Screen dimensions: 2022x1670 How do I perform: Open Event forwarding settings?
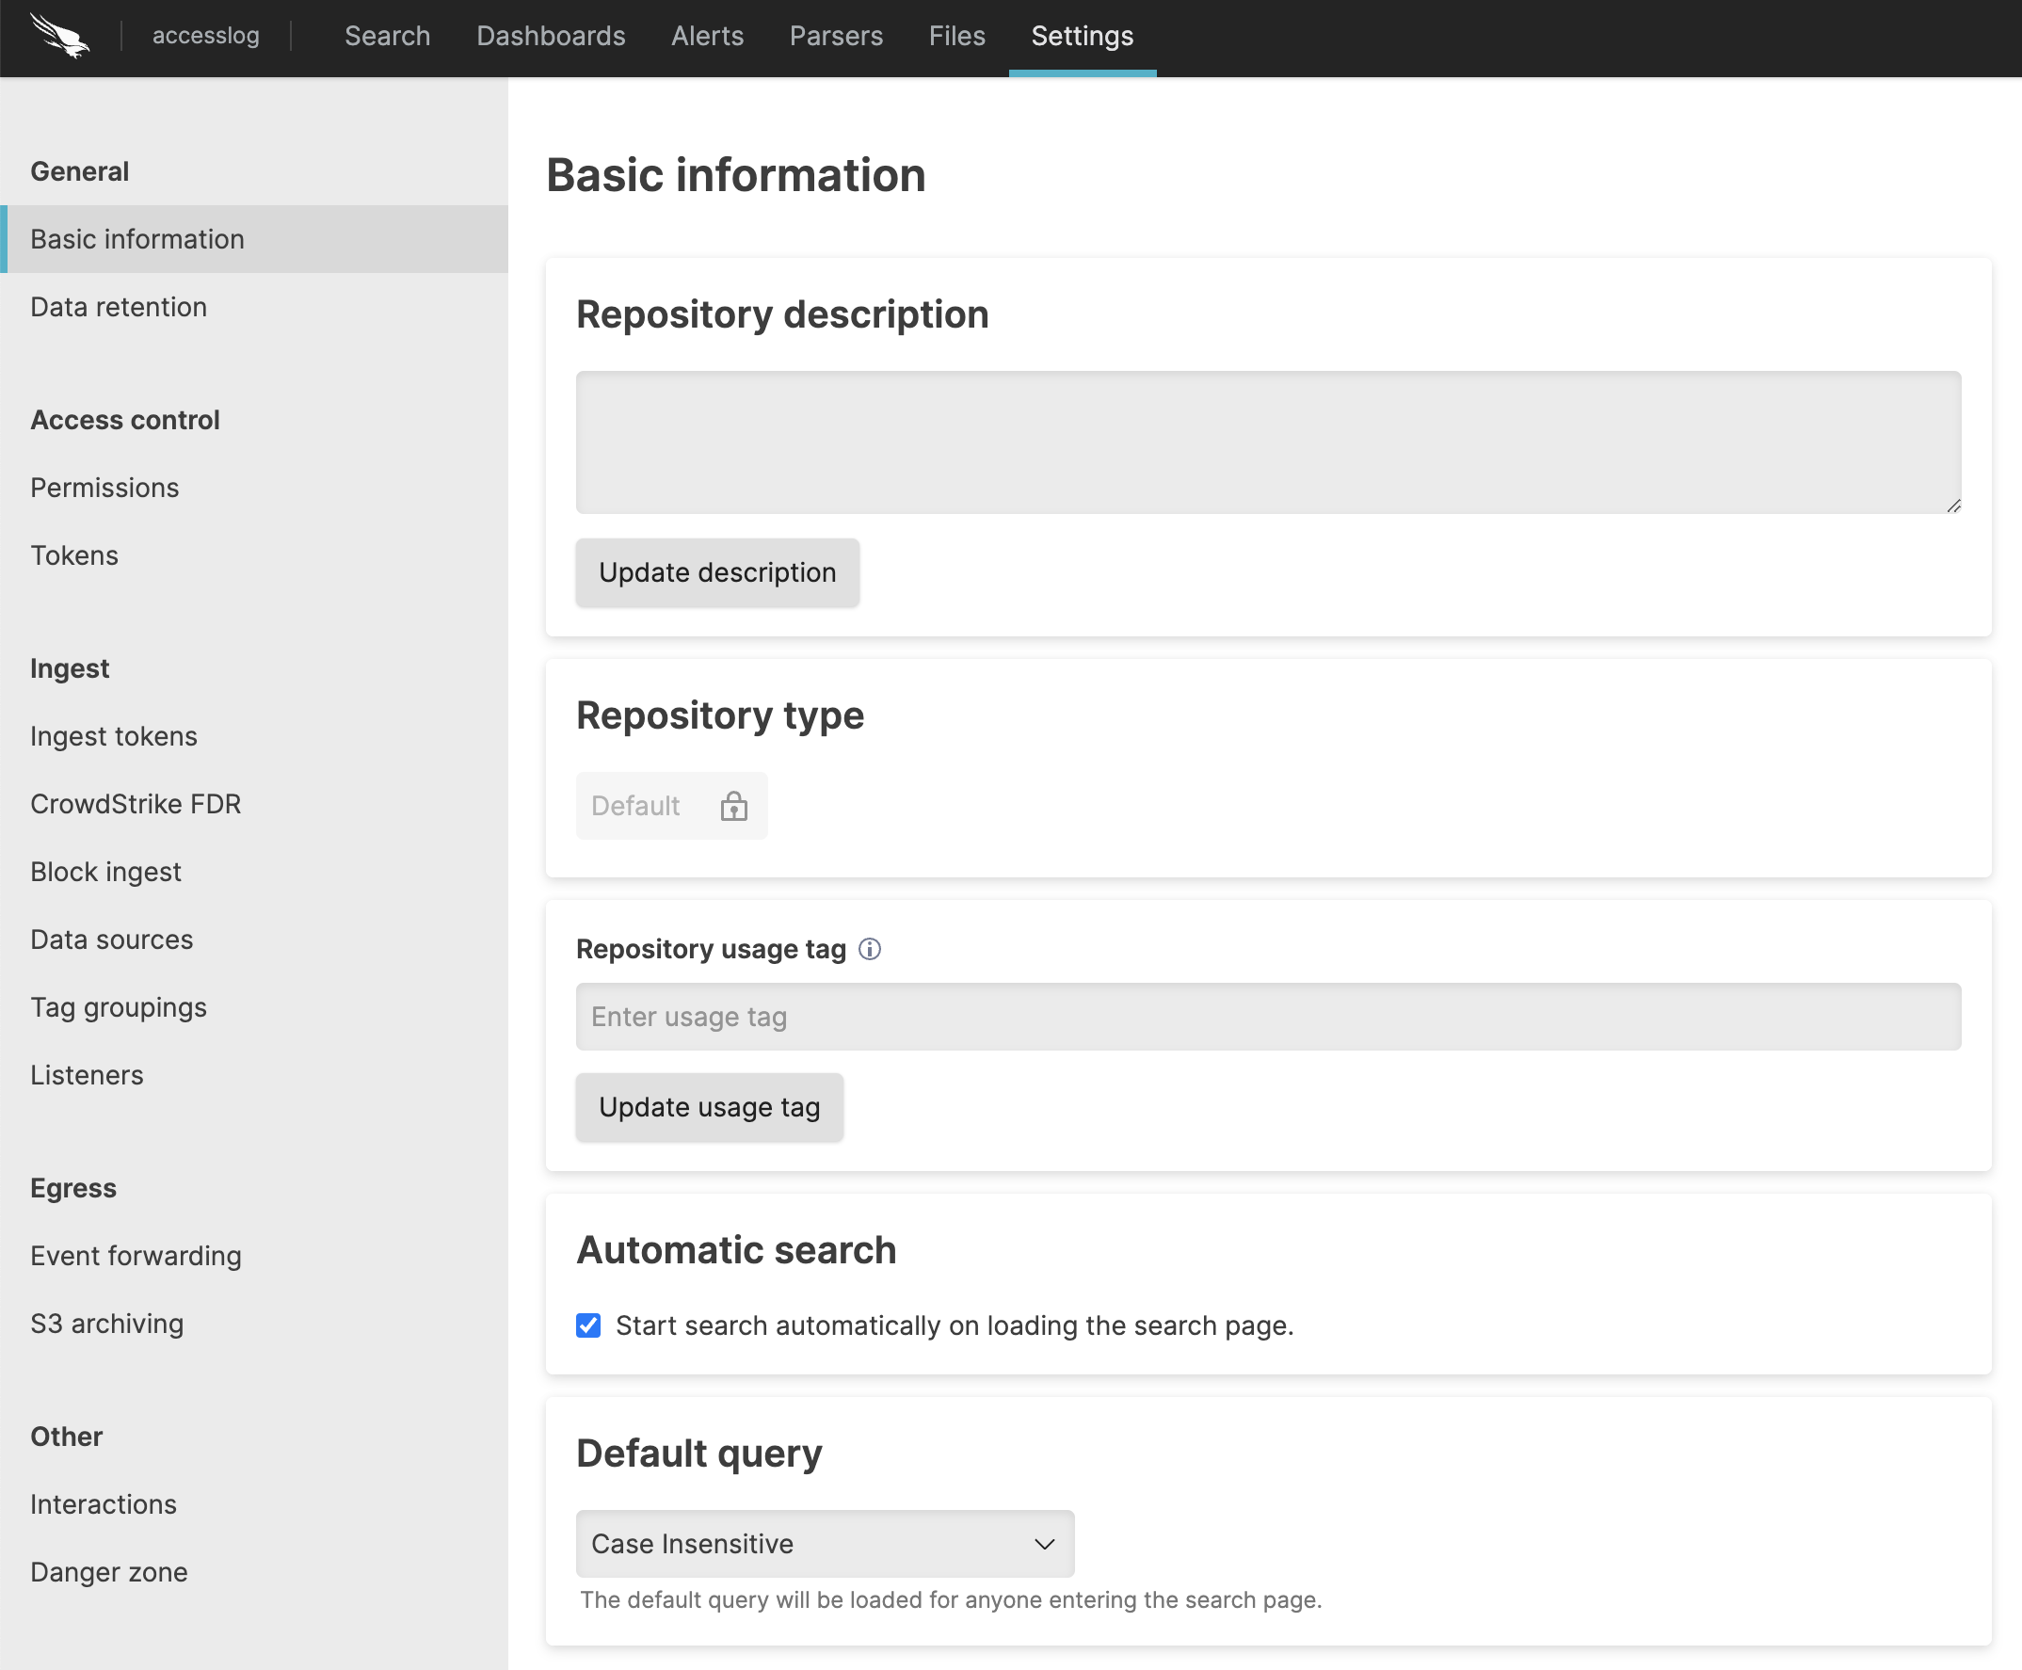pyautogui.click(x=254, y=1257)
